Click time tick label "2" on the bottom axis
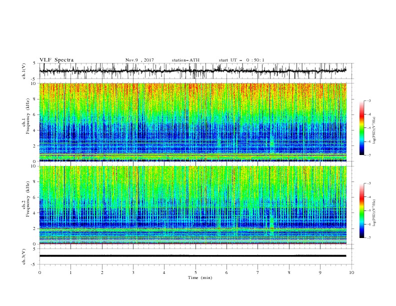Image resolution: width=396 pixels, height=306 pixels. 102,272
